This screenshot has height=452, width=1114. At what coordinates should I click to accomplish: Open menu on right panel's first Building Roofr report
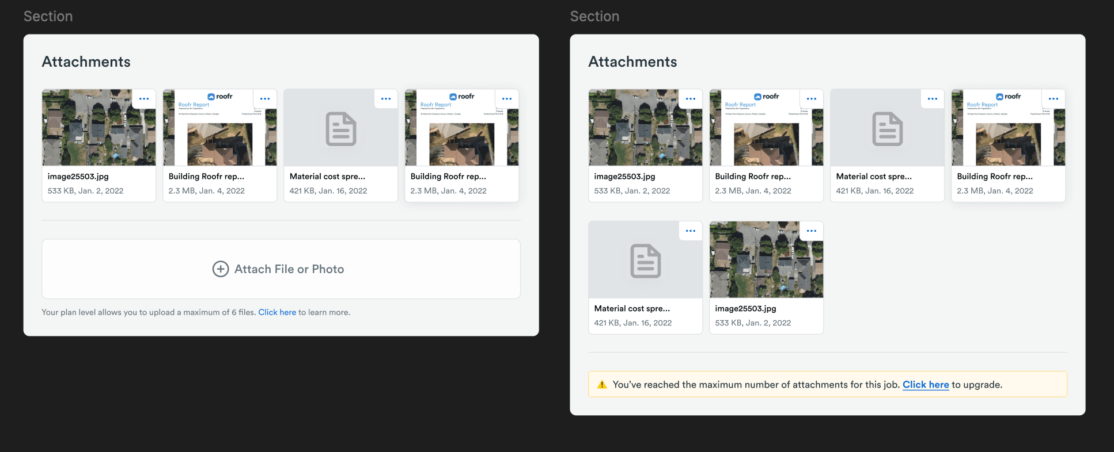pos(812,99)
